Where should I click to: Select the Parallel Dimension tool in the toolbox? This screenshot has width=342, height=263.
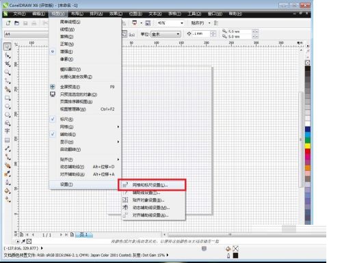click(8, 148)
